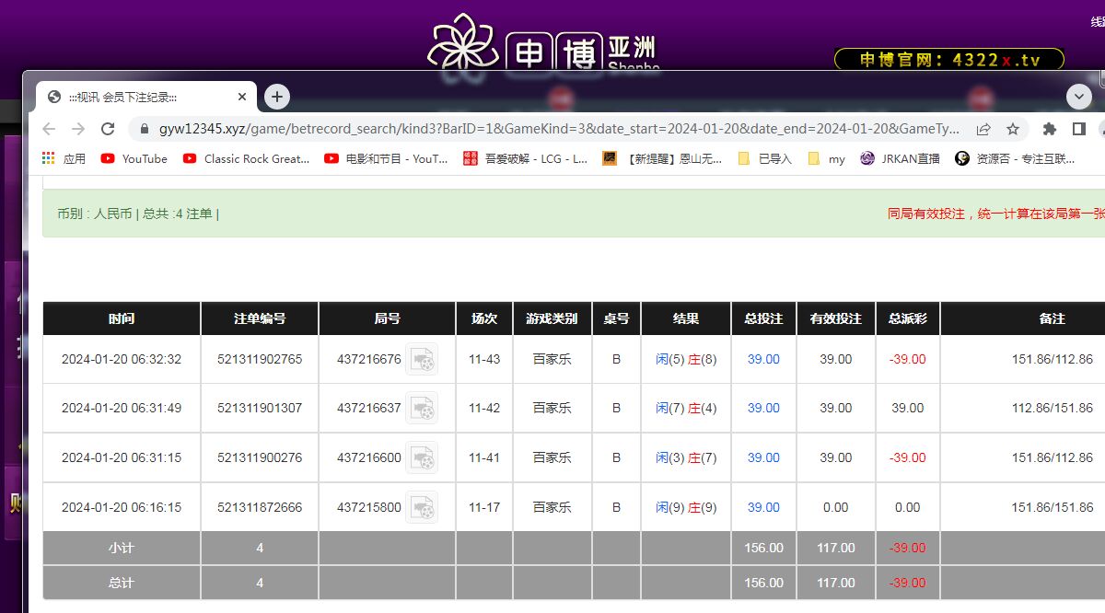Click bet number 521311901307
Screen dimensions: 1105x613
260,409
